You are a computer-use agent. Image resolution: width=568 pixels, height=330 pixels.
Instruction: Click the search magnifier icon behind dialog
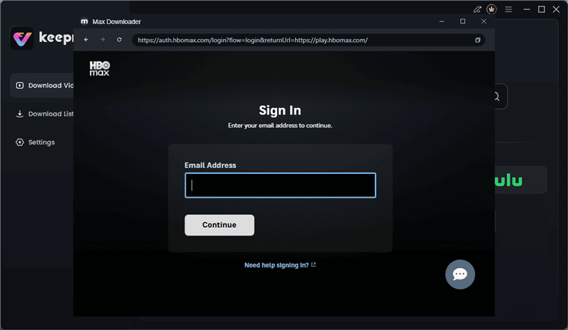(496, 97)
